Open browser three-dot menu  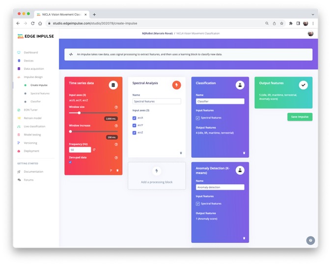313,23
